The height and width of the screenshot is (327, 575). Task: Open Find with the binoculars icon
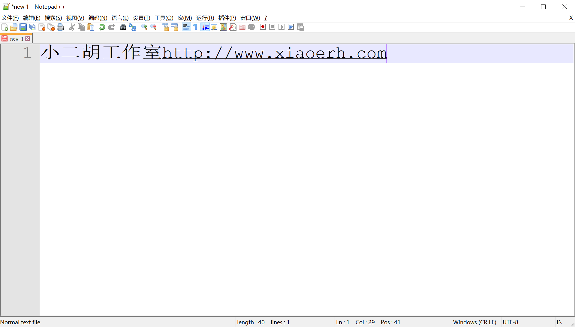coord(123,27)
